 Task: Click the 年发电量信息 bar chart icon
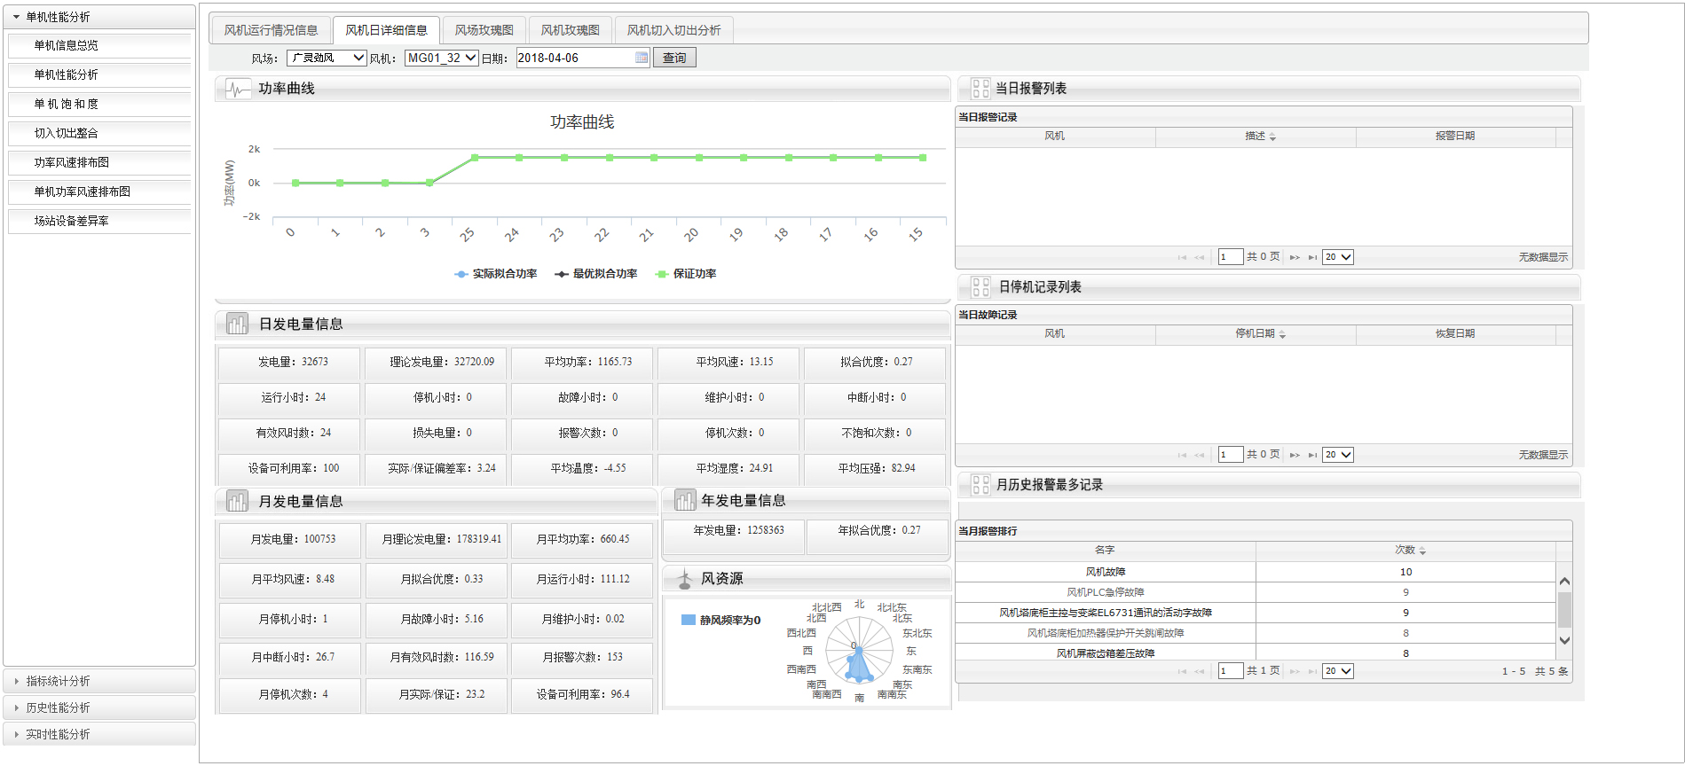tap(685, 501)
